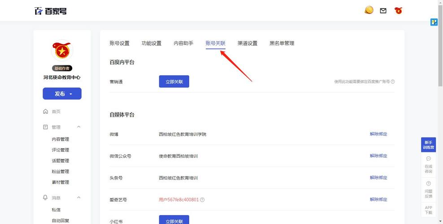The width and height of the screenshot is (443, 224).
Task: Click 立即关联 button for 营销通
Action: tap(174, 82)
